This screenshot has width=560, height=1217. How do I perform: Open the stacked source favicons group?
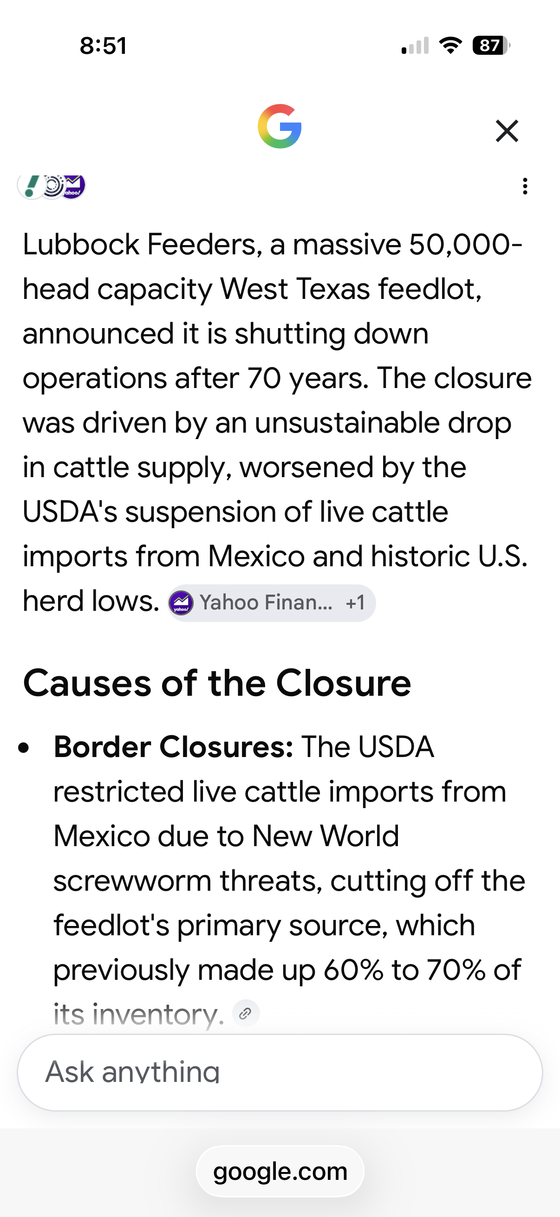(x=52, y=186)
